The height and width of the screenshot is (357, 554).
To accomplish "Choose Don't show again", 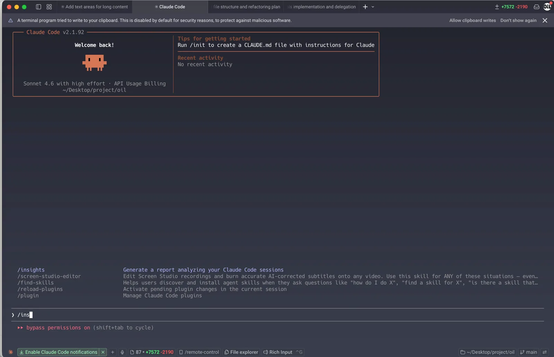I will (518, 20).
